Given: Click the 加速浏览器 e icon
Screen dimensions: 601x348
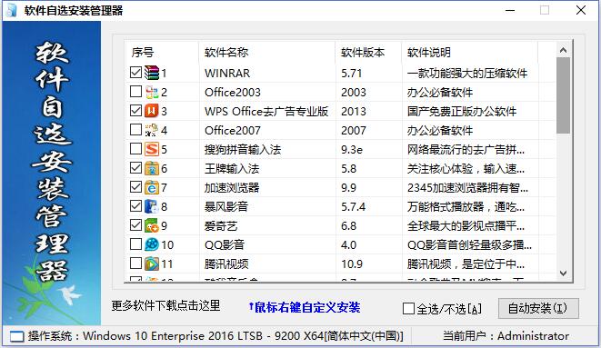Looking at the screenshot, I should (152, 187).
